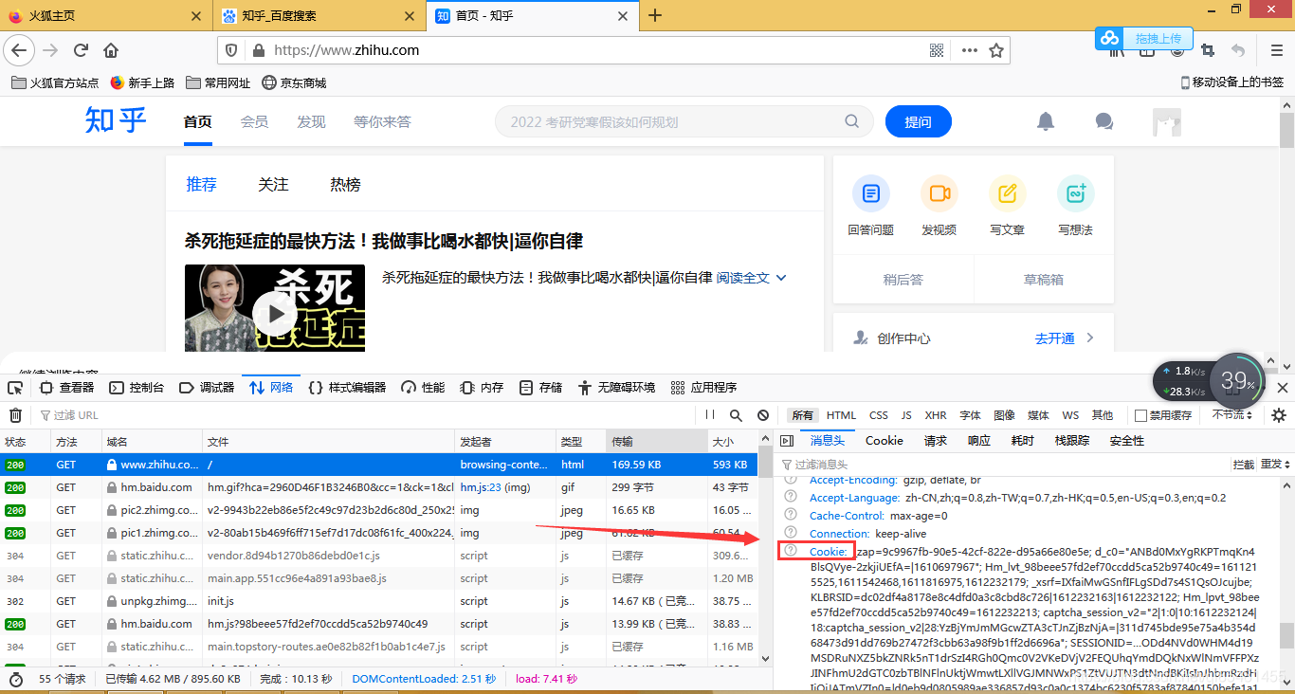Click the Firefox back arrow button
Screen dimensions: 1295x694
(x=20, y=50)
